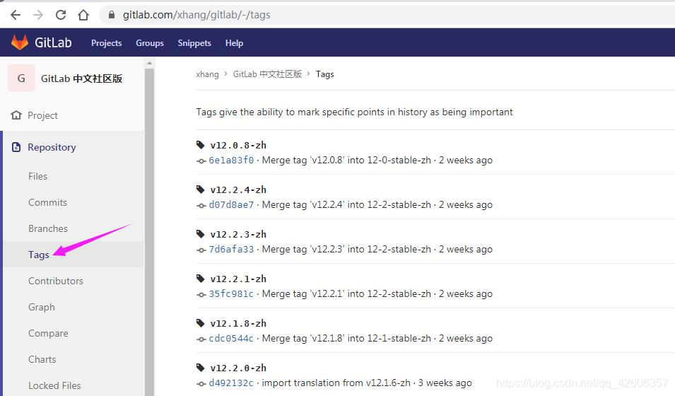
Task: Click commit icon before d492132c
Action: pyautogui.click(x=201, y=383)
